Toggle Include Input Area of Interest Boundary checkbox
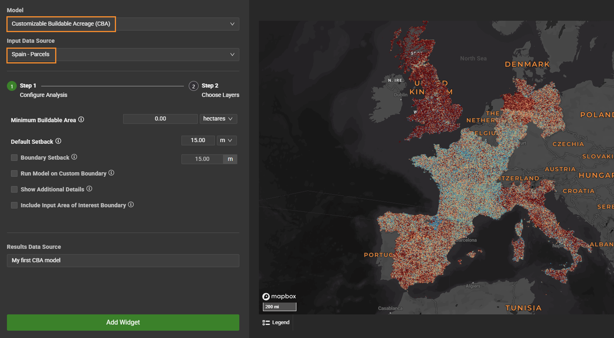The width and height of the screenshot is (614, 338). [x=14, y=205]
